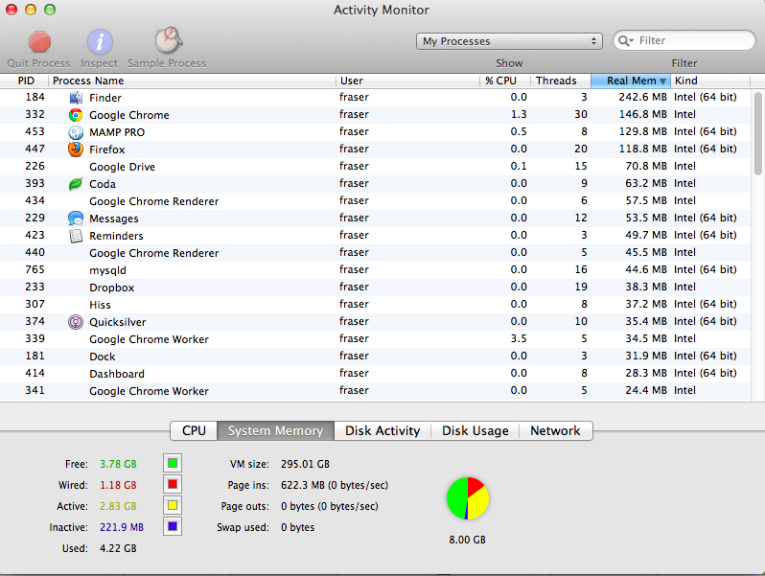
Task: Select the Dock process row
Action: (x=375, y=356)
